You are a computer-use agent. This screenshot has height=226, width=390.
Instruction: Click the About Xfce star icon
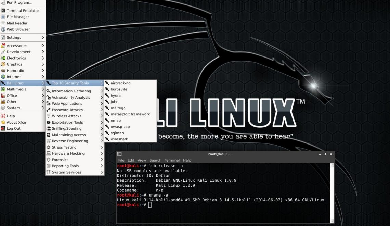[3, 122]
